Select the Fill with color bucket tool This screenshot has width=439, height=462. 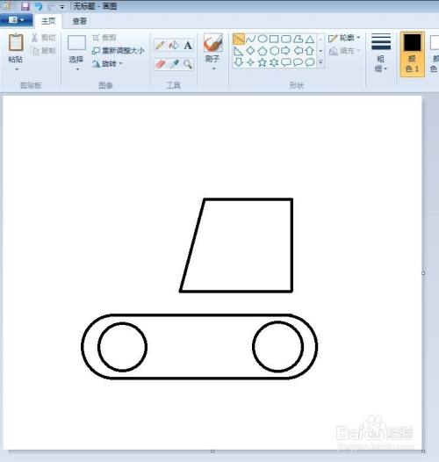coord(174,46)
